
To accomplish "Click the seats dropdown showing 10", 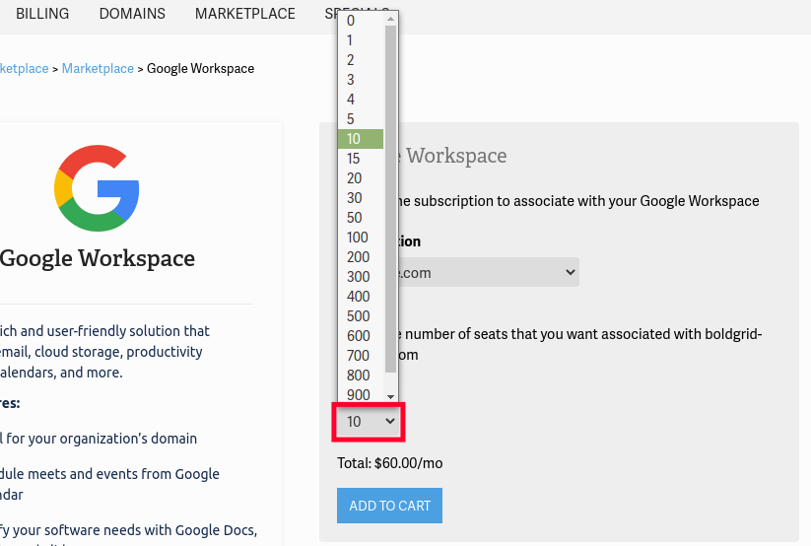I will (x=369, y=422).
